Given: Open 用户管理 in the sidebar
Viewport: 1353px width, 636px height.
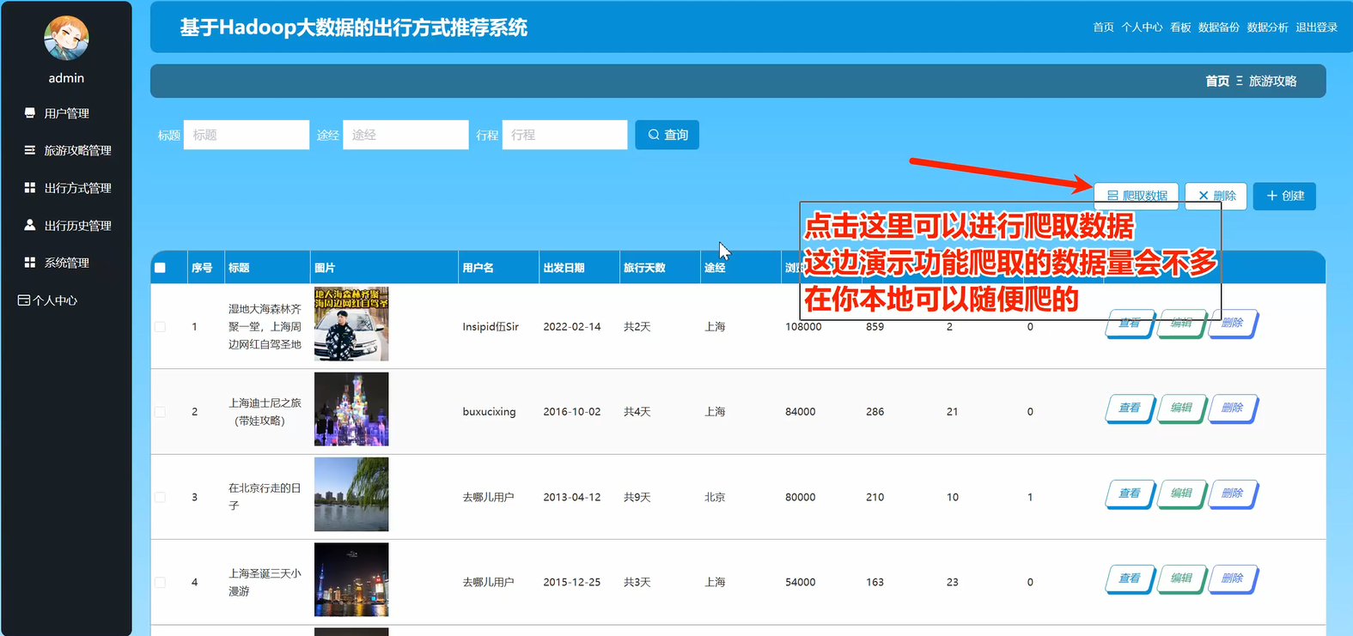Looking at the screenshot, I should coord(66,113).
